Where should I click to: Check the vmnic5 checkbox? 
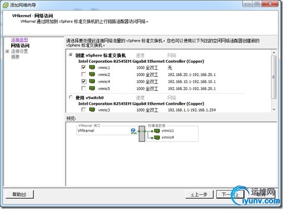(84, 88)
